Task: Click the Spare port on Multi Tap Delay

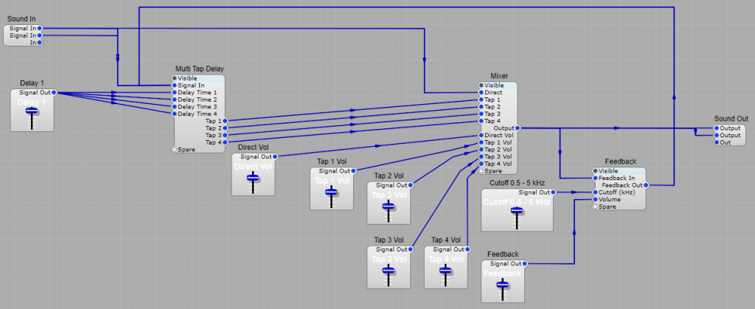Action: coord(175,150)
